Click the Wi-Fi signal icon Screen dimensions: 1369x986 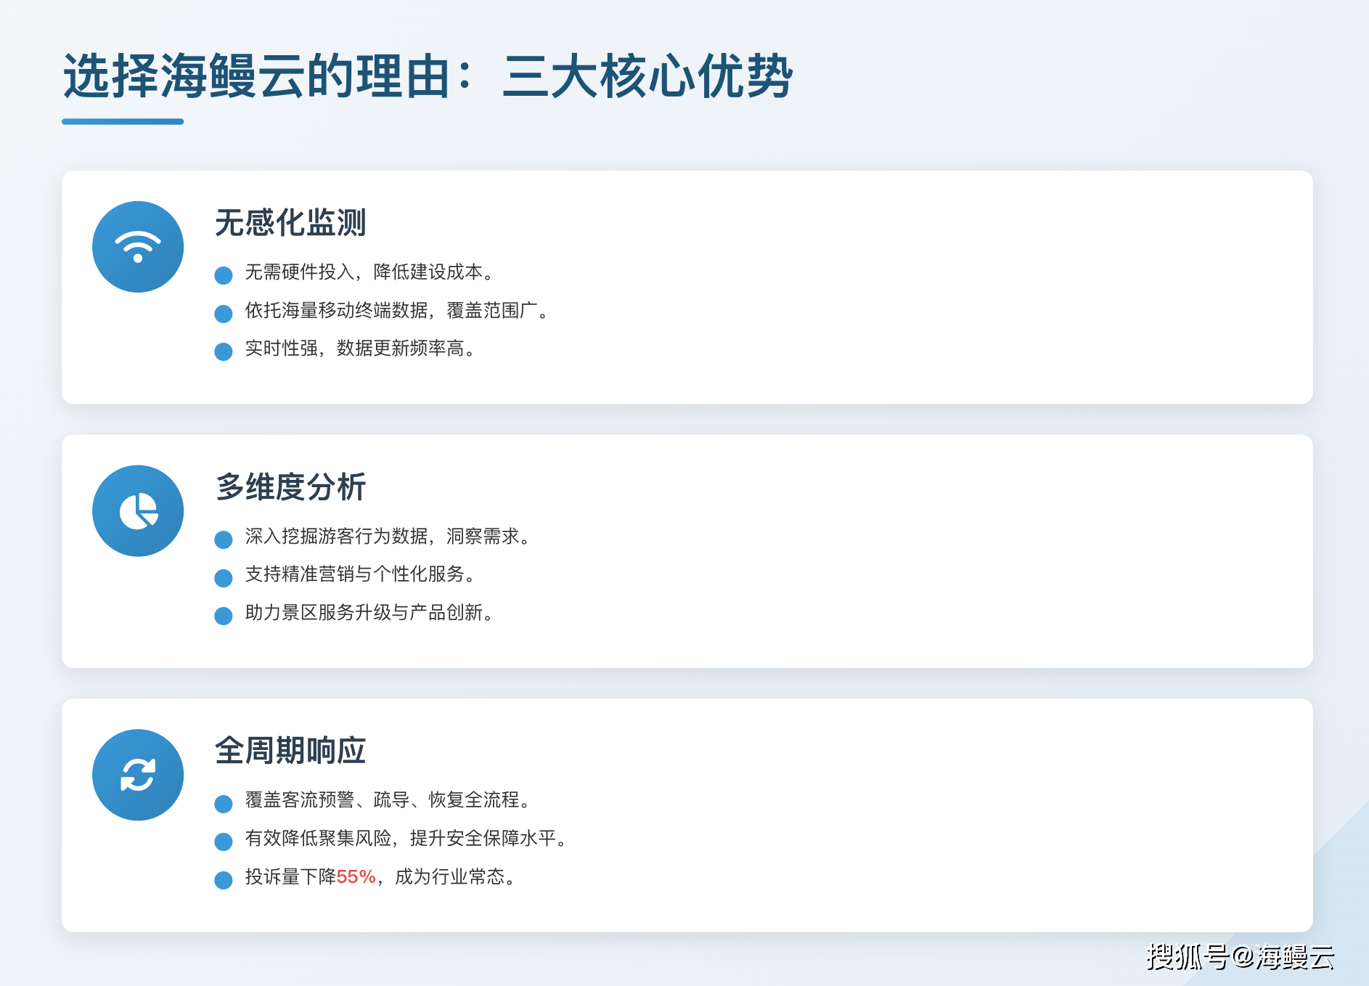point(137,247)
